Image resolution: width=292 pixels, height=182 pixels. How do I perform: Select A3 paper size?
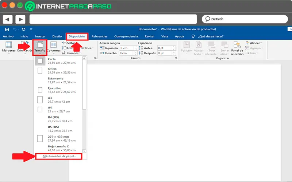pos(58,100)
